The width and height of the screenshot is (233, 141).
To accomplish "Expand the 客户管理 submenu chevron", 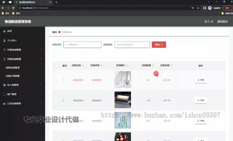I will click(41, 94).
